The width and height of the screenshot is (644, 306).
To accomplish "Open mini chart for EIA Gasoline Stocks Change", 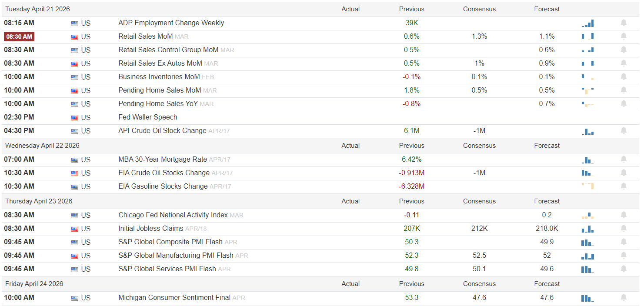I will [x=587, y=186].
